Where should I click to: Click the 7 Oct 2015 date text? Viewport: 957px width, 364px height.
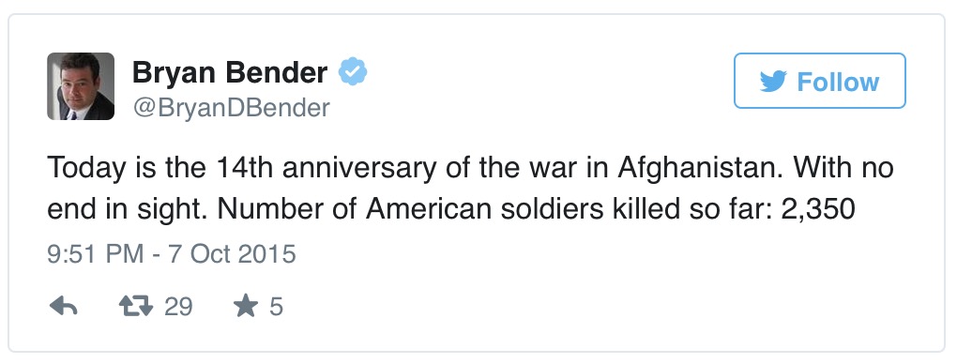click(x=232, y=254)
